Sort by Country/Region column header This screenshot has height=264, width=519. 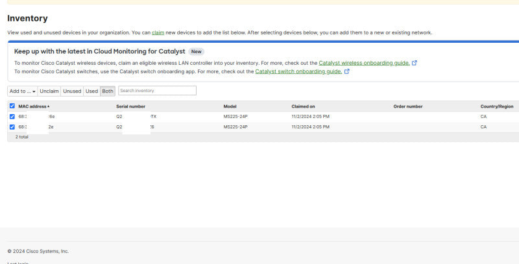tap(497, 106)
